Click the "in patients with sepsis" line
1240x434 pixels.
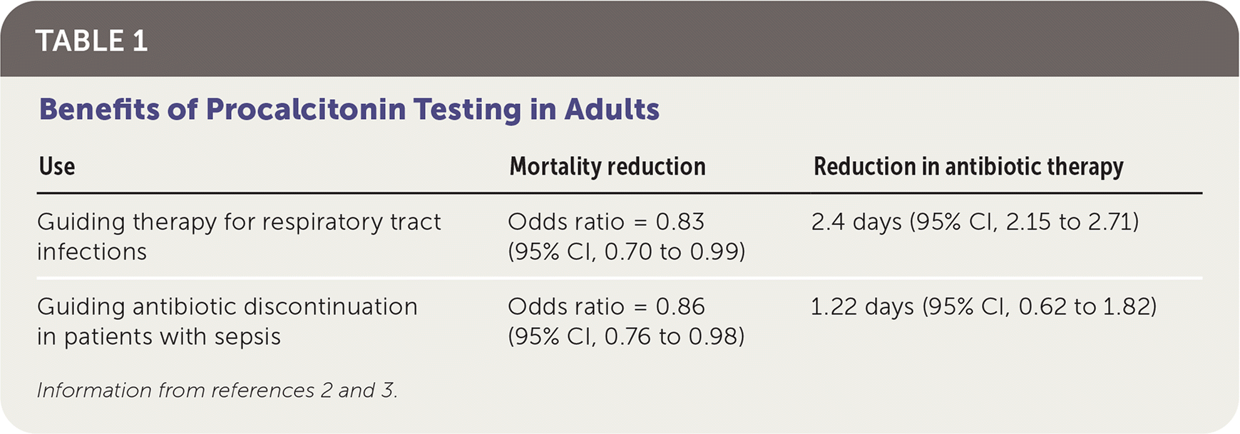point(158,336)
